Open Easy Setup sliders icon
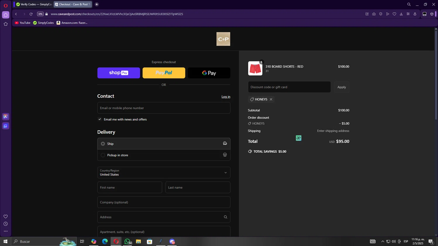Image resolution: width=438 pixels, height=246 pixels. [408, 14]
